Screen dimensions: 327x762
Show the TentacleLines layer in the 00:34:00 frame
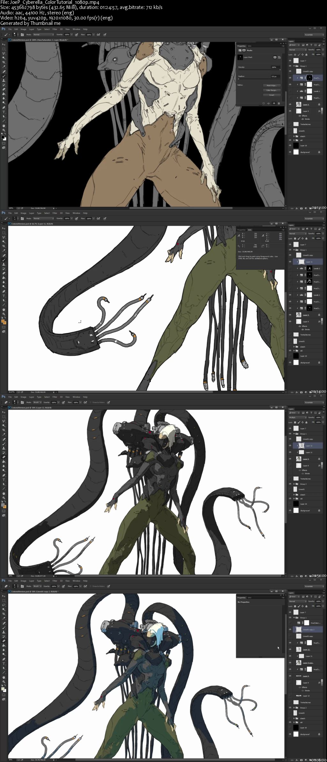[x=290, y=335]
